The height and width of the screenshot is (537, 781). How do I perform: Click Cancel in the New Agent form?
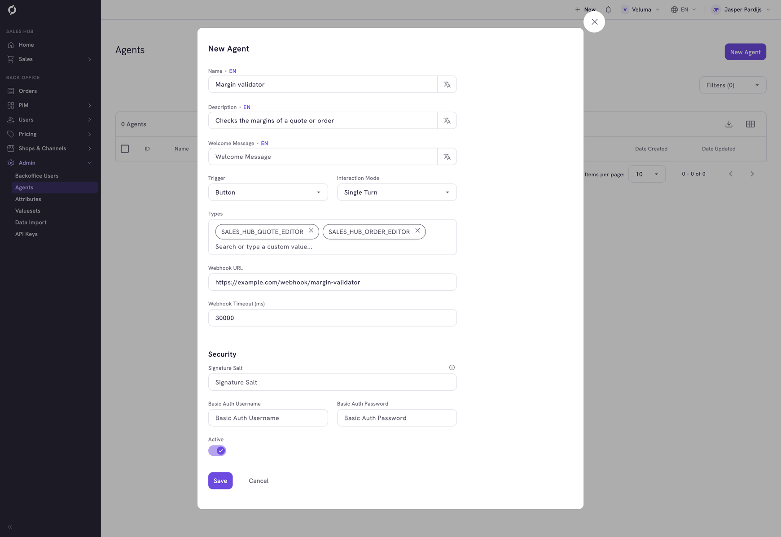259,481
